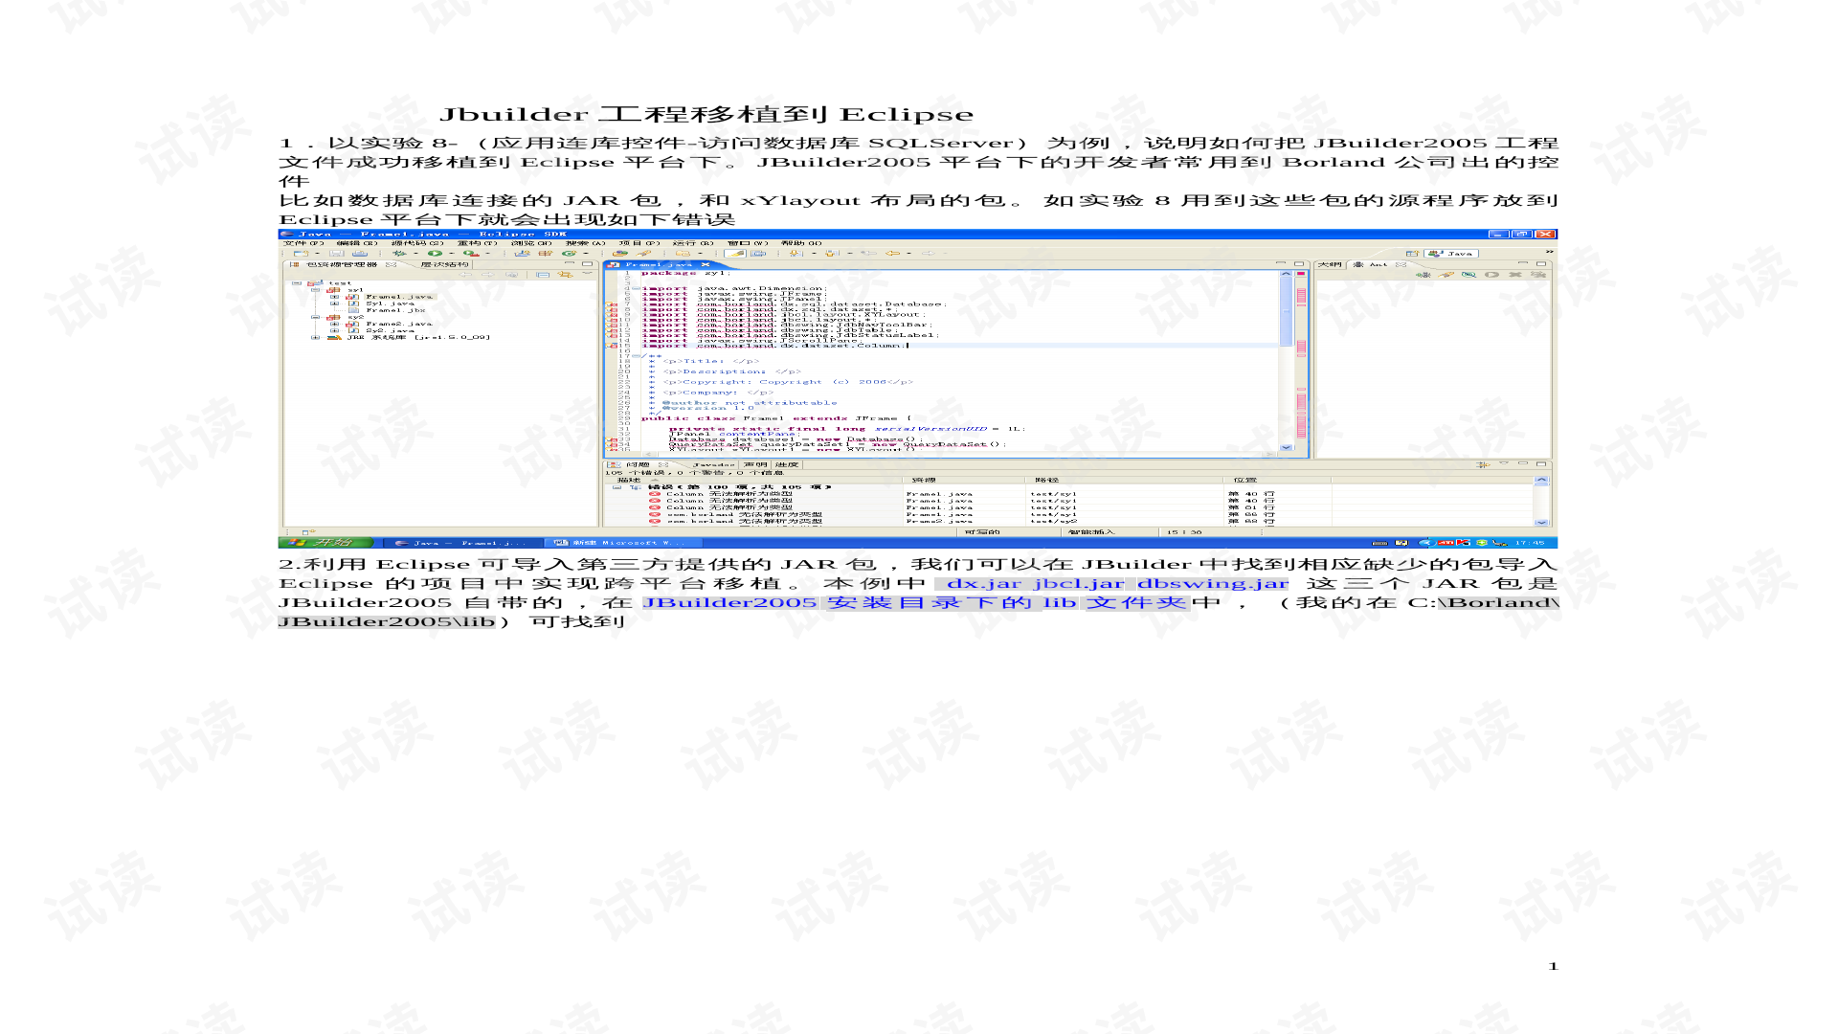Click the editor vertical scrollbar thumb
This screenshot has width=1838, height=1034.
1286,311
